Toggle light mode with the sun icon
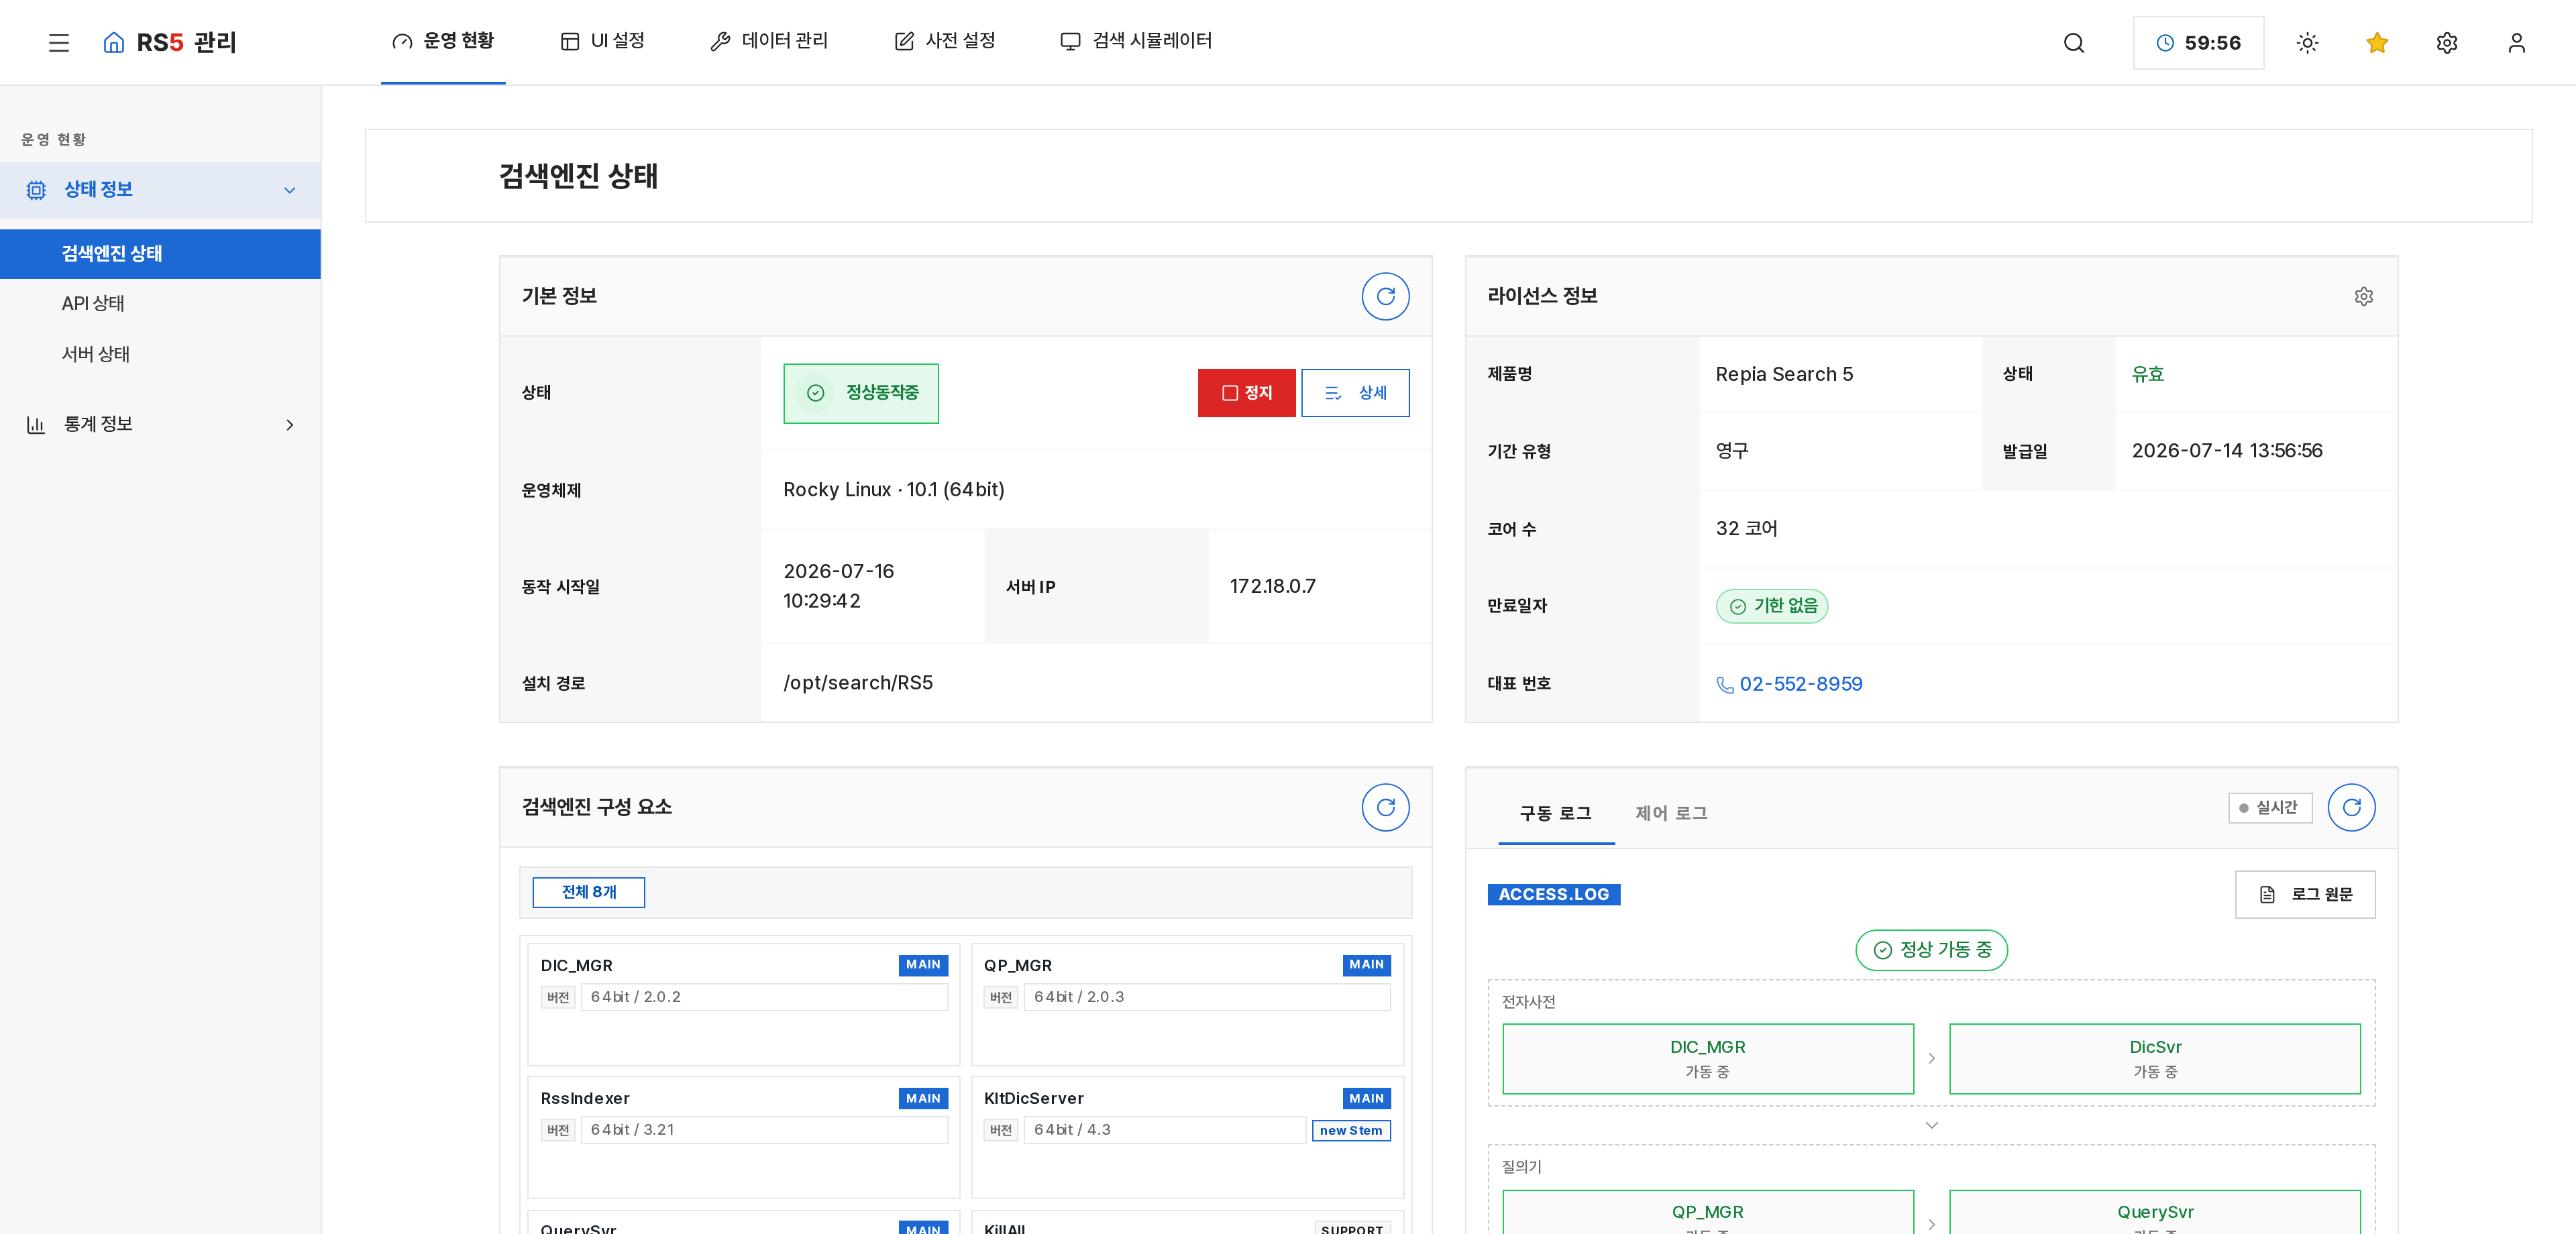The width and height of the screenshot is (2576, 1234). pyautogui.click(x=2307, y=43)
